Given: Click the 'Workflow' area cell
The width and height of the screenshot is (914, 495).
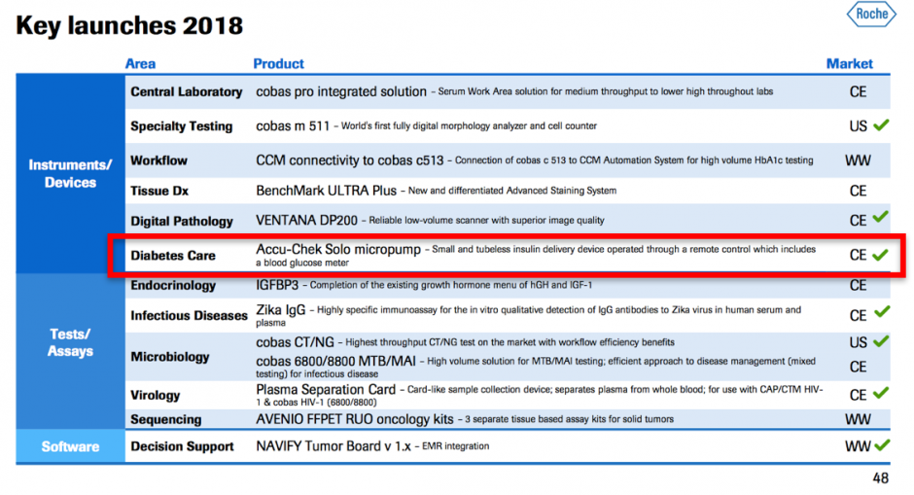Looking at the screenshot, I should click(x=158, y=160).
